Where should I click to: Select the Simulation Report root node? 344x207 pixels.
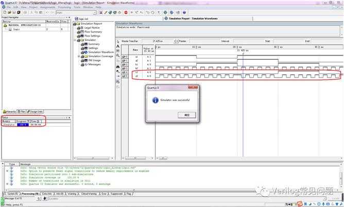click(91, 24)
